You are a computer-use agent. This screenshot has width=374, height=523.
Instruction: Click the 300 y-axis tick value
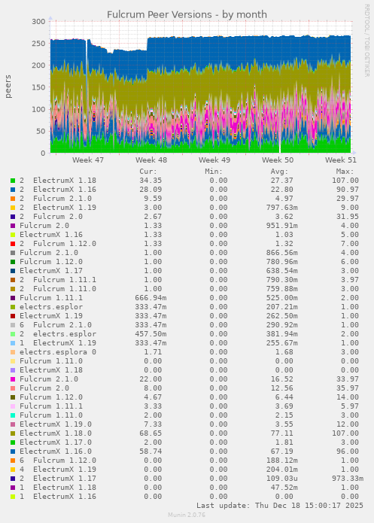[x=38, y=22]
